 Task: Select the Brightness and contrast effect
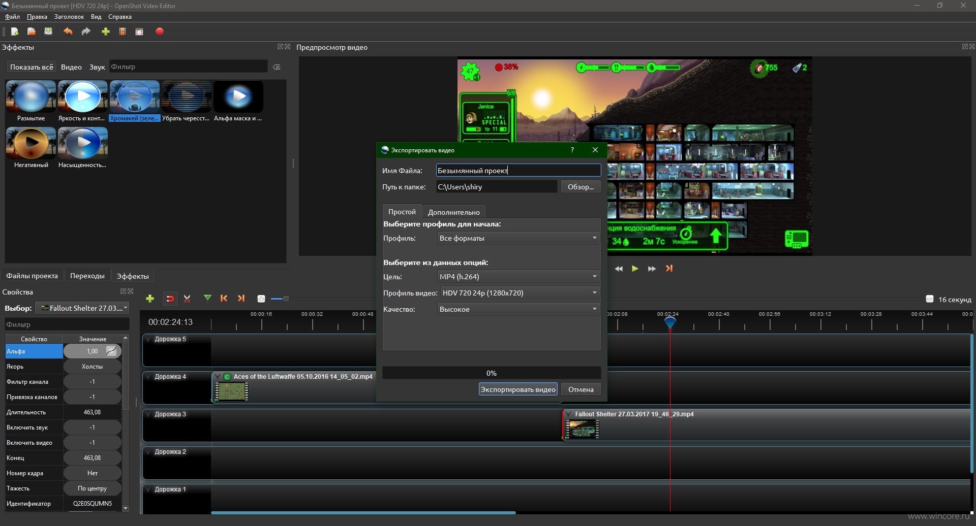pos(82,101)
